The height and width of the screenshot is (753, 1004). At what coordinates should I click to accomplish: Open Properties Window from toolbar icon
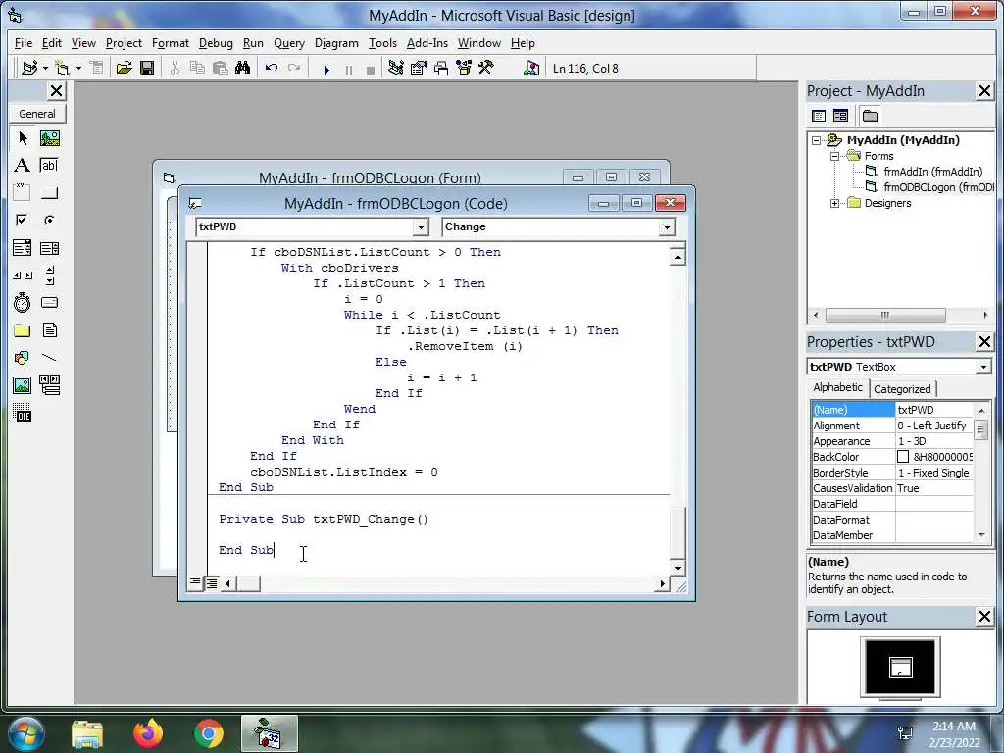click(x=419, y=68)
